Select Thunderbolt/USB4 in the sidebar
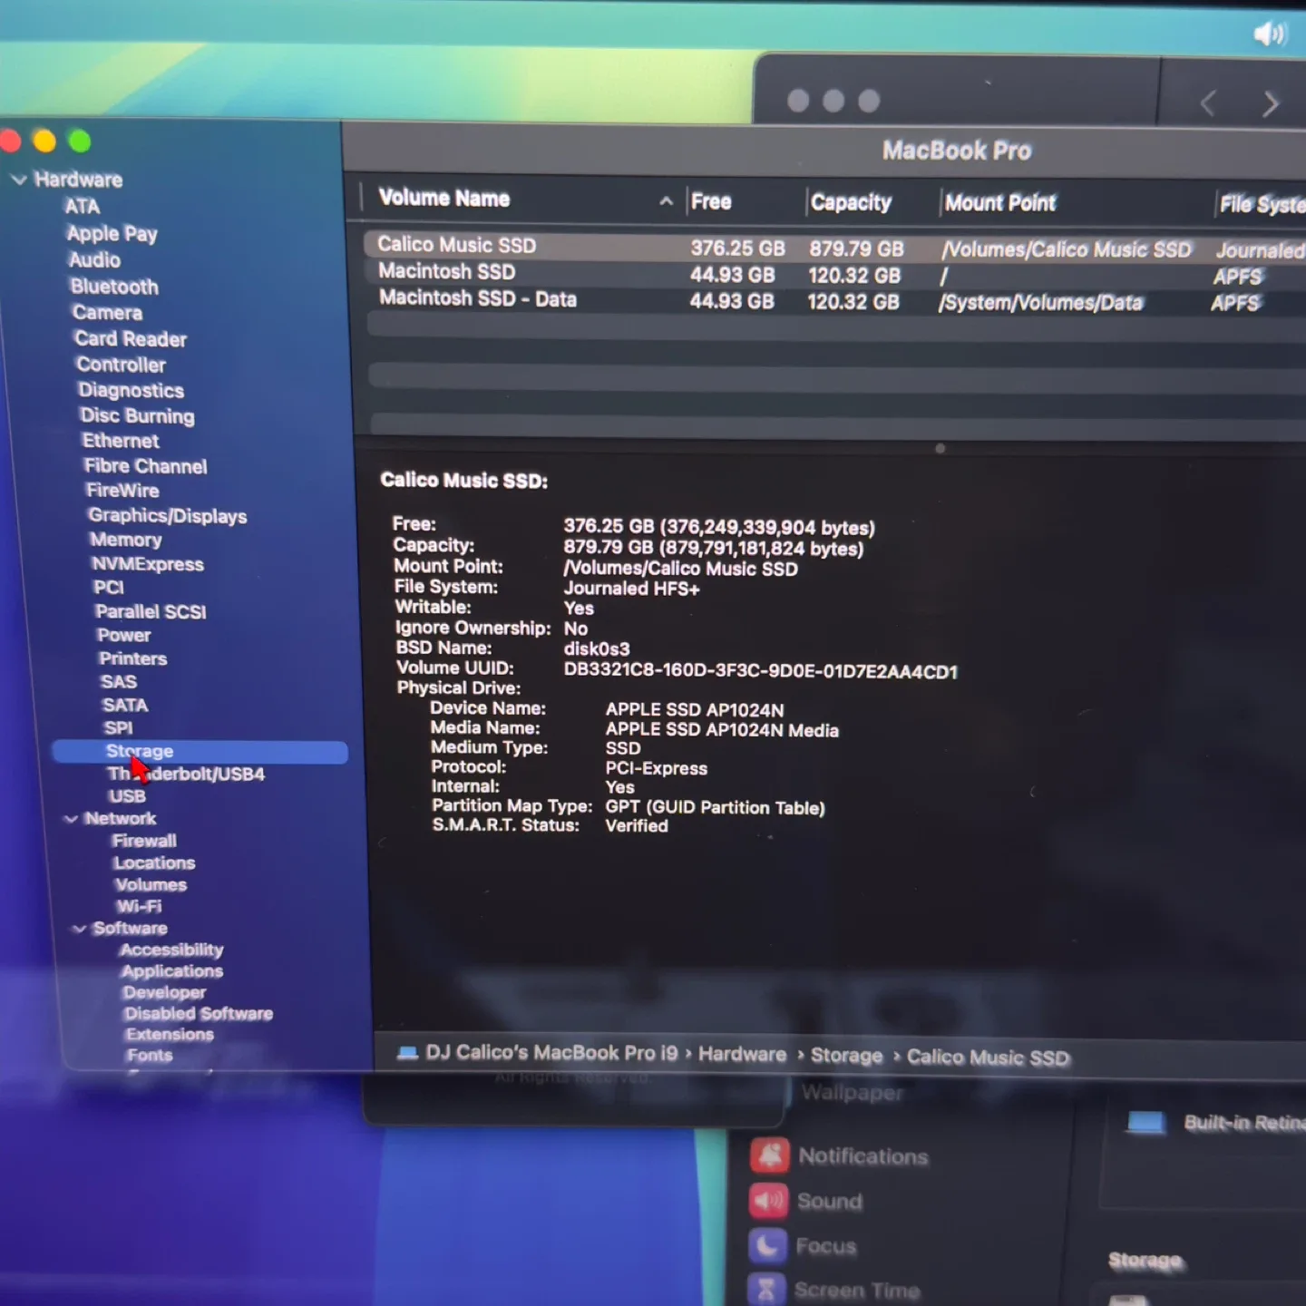This screenshot has height=1306, width=1306. pyautogui.click(x=185, y=774)
